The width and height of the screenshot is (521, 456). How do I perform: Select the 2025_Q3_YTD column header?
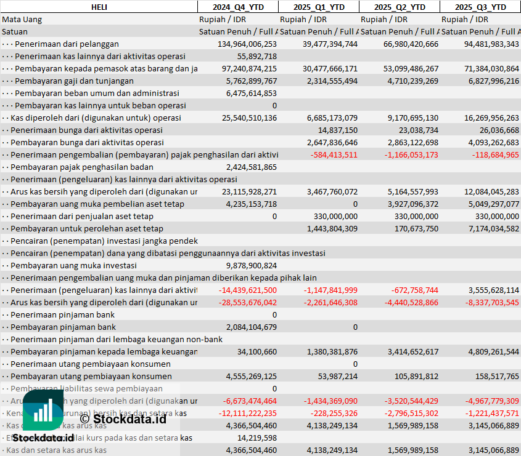[480, 7]
